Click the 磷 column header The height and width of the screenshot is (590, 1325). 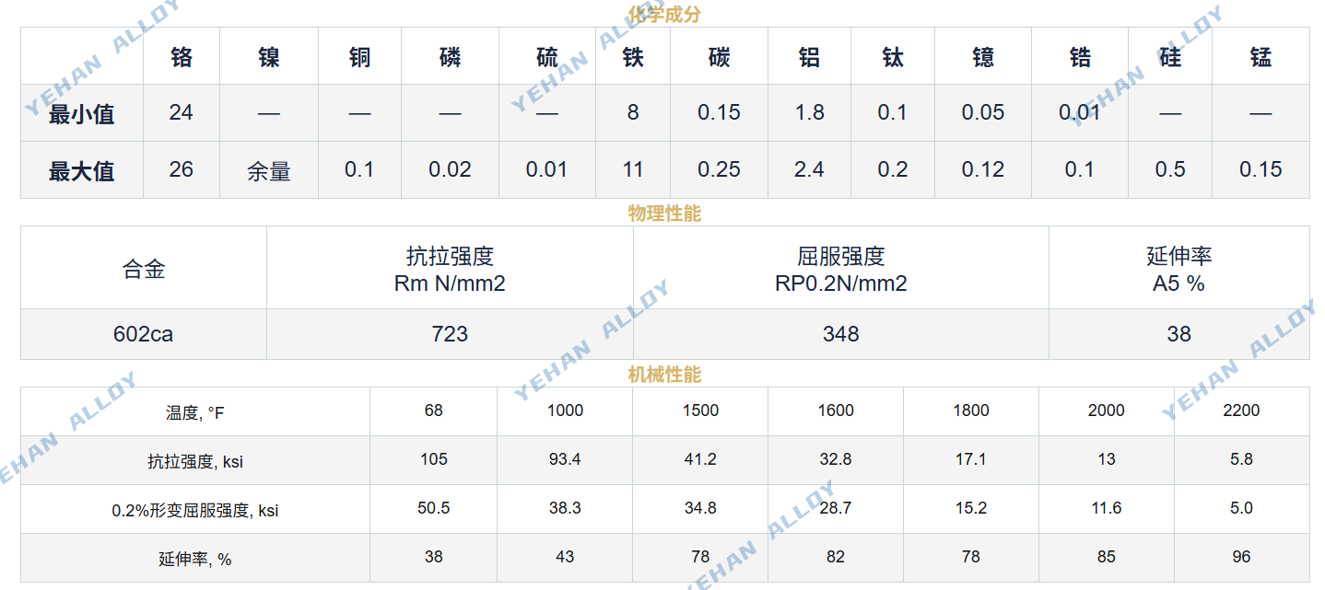point(450,57)
